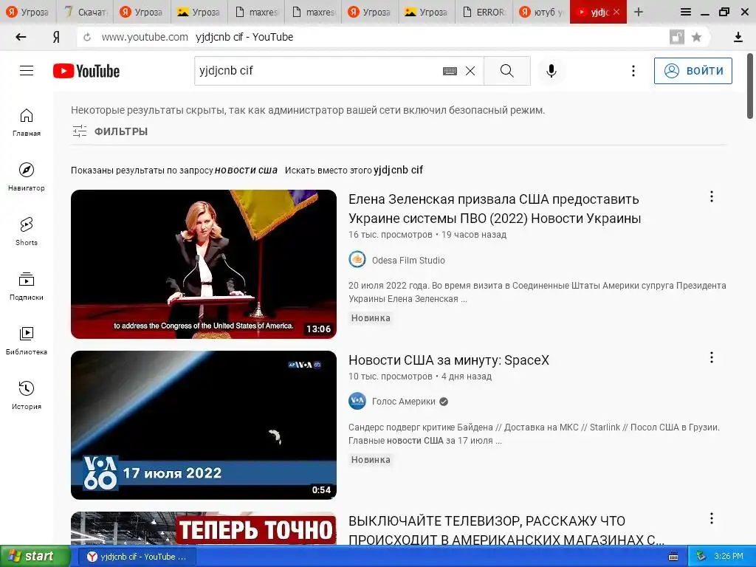The width and height of the screenshot is (756, 567).
Task: Open Голос Америки channel name
Action: (x=404, y=402)
